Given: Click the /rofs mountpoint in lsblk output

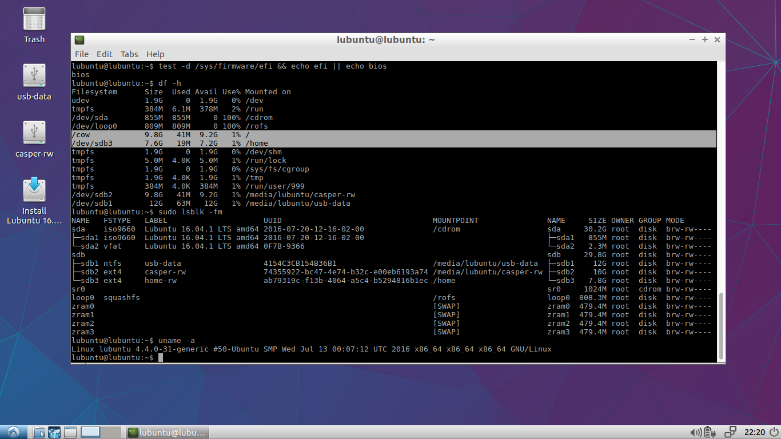Looking at the screenshot, I should click(x=444, y=298).
